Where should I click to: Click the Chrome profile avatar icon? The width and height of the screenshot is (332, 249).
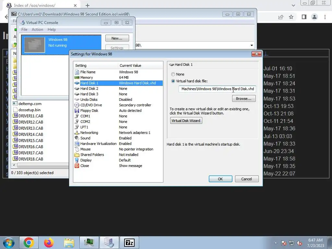(x=314, y=17)
